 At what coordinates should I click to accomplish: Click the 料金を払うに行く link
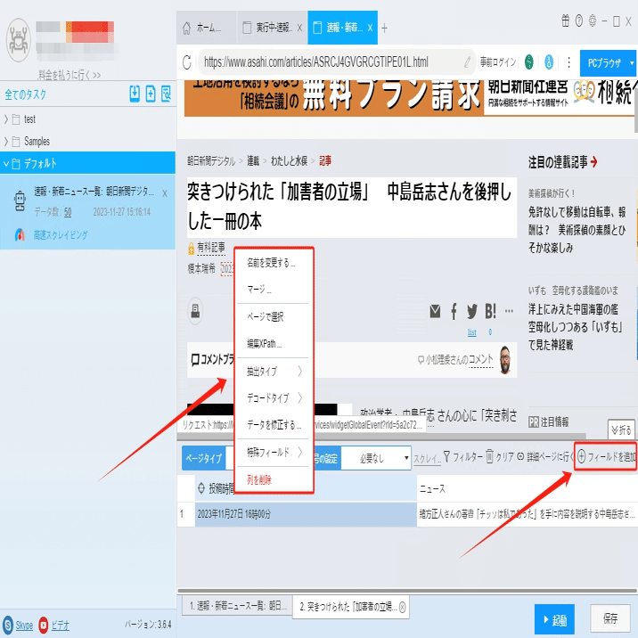pyautogui.click(x=70, y=75)
